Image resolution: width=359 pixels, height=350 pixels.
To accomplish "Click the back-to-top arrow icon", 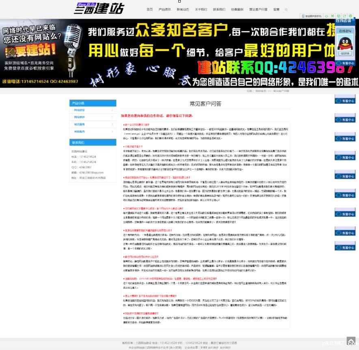I will (351, 341).
